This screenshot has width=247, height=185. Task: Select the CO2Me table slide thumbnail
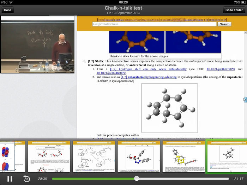(49, 156)
